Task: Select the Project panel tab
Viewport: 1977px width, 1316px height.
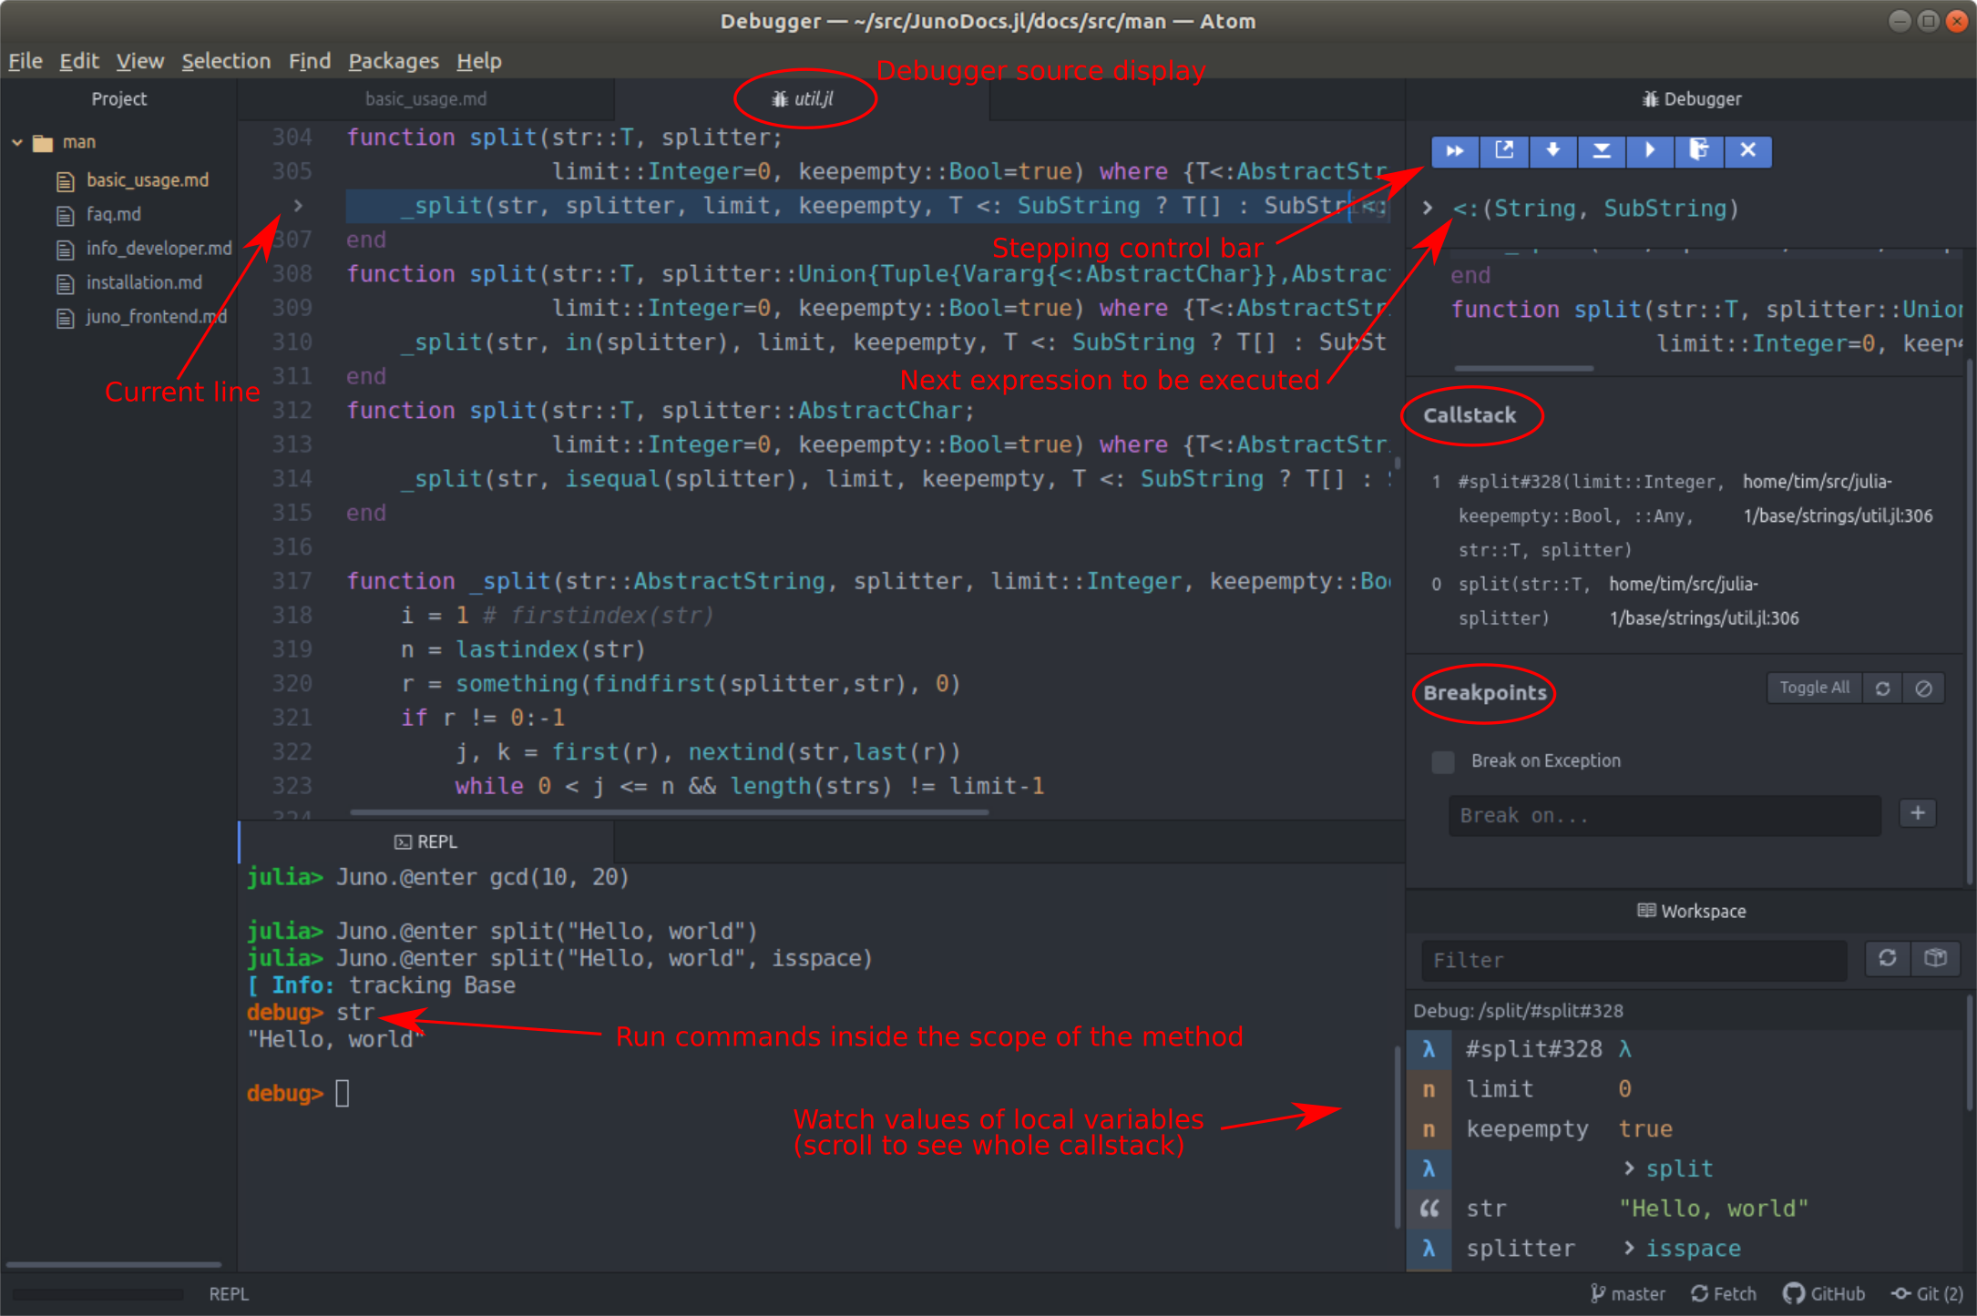Action: click(118, 99)
